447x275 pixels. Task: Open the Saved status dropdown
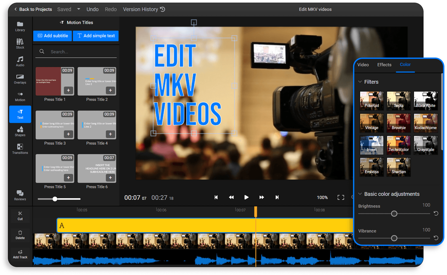[x=78, y=9]
